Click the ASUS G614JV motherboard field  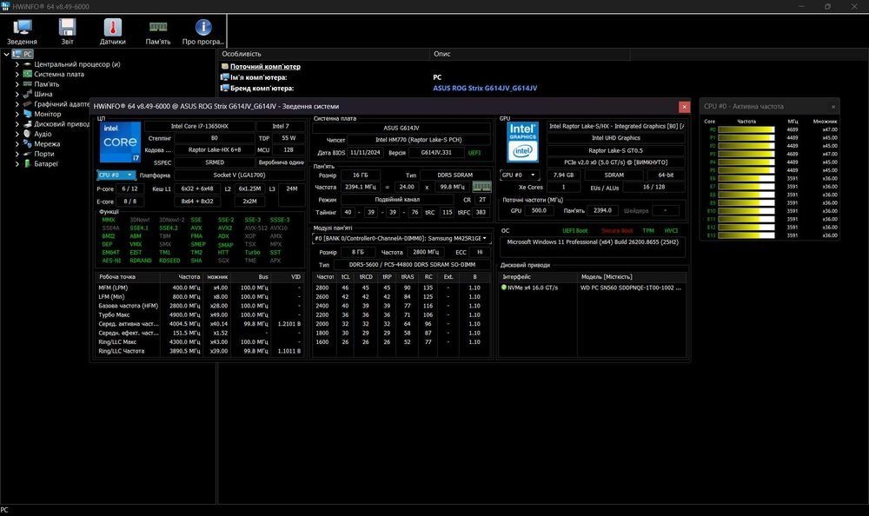401,128
